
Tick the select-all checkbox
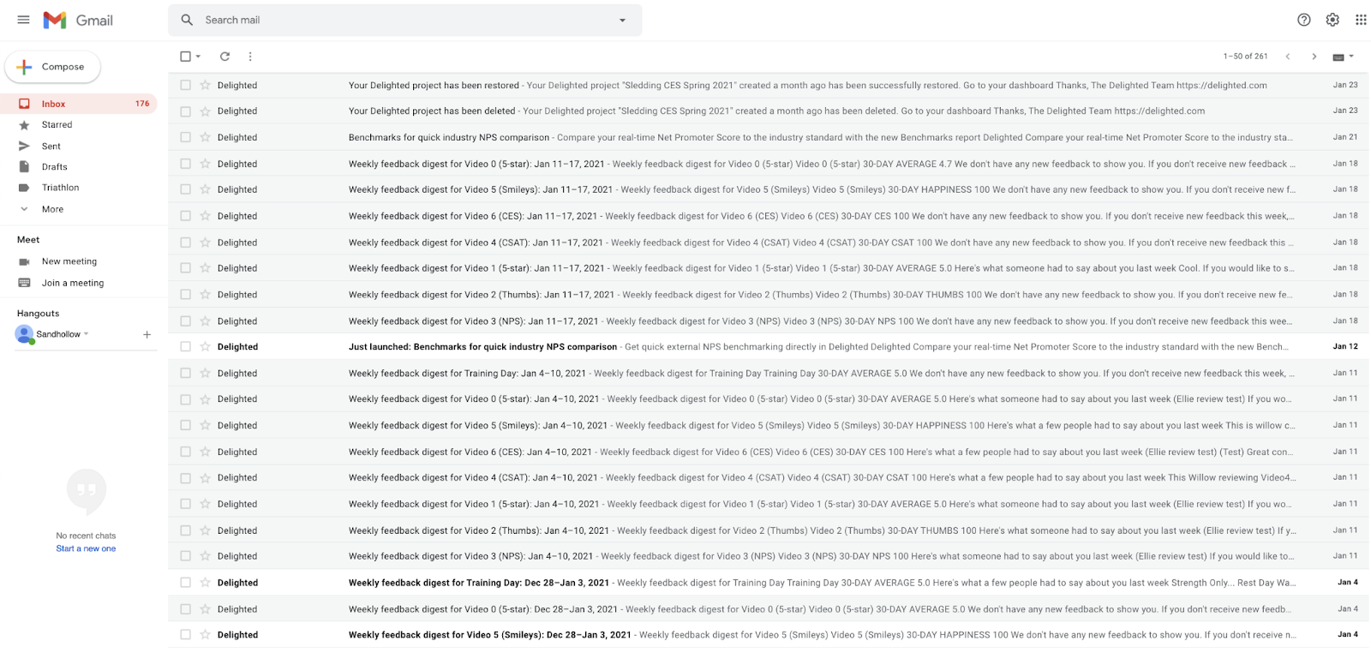point(185,57)
